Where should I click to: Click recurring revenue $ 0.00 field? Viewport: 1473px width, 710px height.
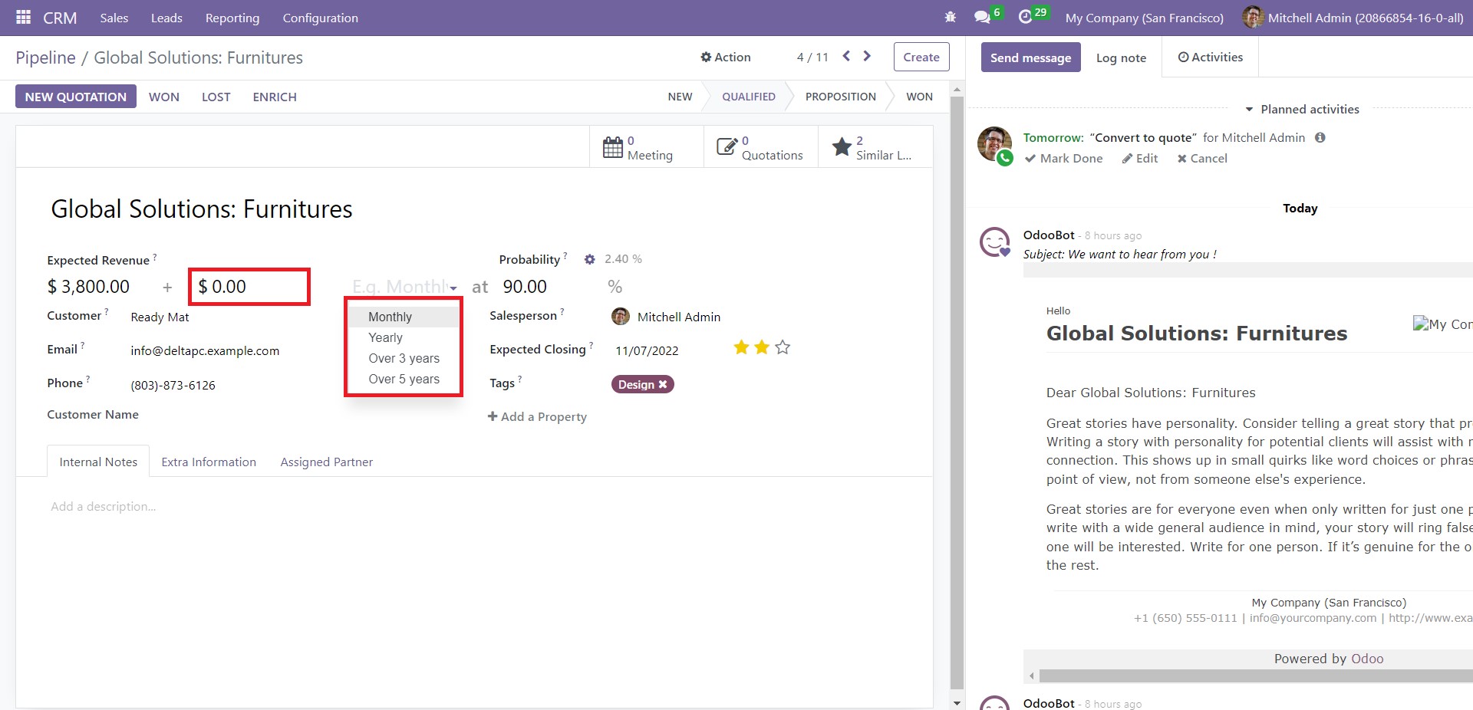[249, 287]
